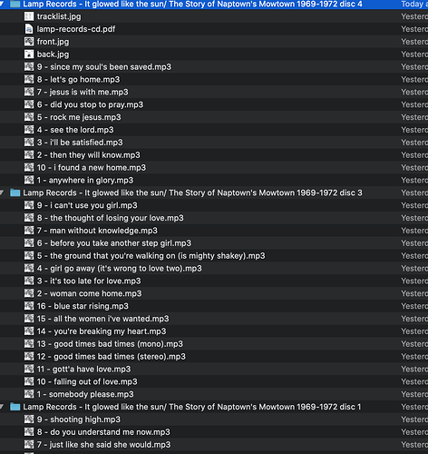Click icon of 'i found a new home.mp3'
428x454 pixels.
click(29, 167)
